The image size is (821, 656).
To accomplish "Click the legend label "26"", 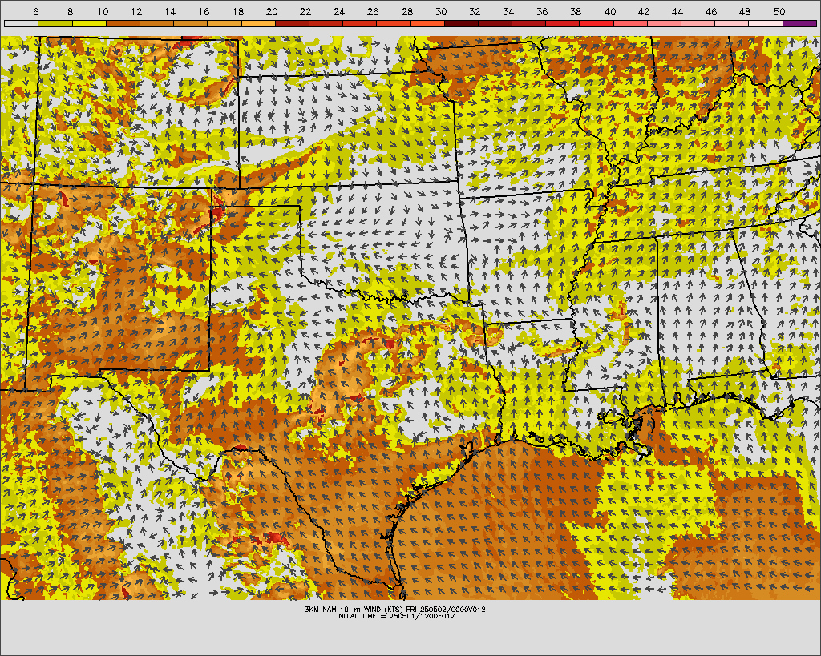I will pos(373,11).
